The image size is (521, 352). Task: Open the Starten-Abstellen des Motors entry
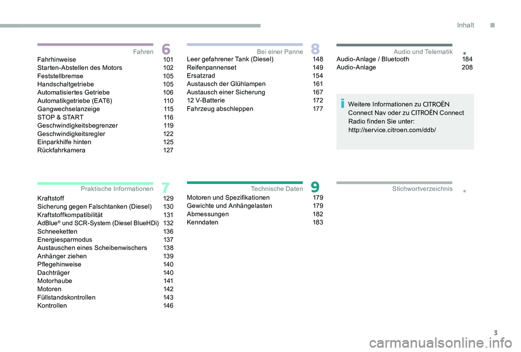point(105,68)
